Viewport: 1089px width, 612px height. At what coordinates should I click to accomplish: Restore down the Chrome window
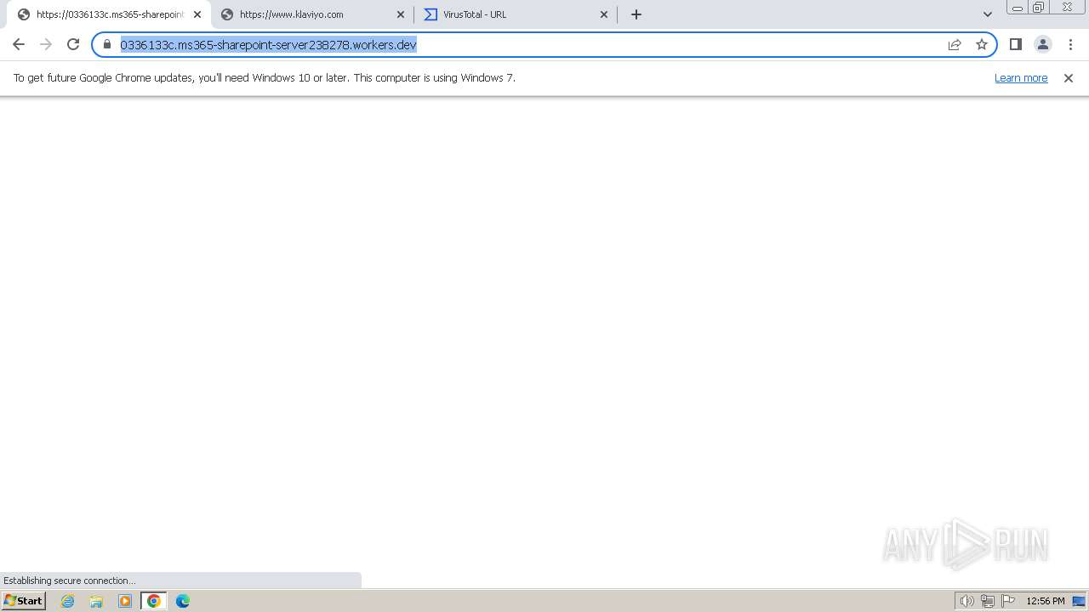(x=1039, y=8)
